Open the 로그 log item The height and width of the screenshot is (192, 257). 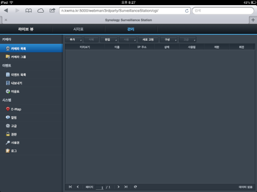tap(31, 151)
